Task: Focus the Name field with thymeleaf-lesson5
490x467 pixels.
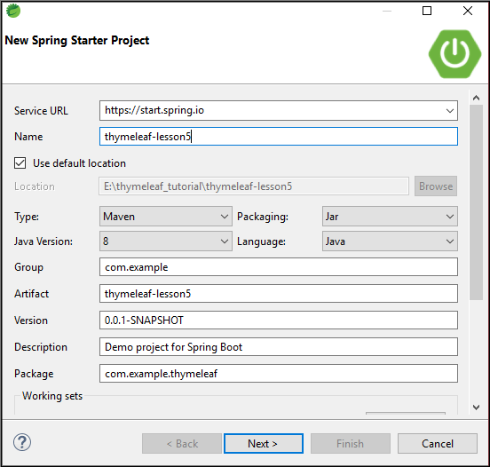Action: (279, 137)
